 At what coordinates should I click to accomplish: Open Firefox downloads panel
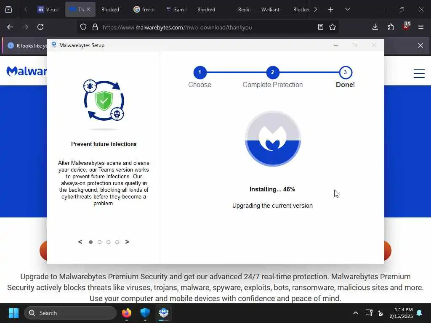(375, 27)
